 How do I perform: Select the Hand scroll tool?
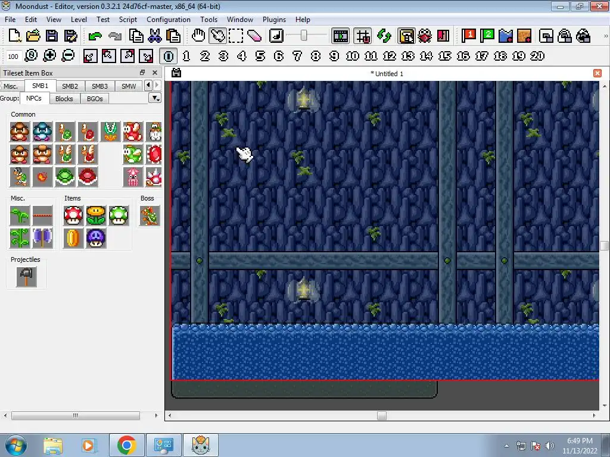pyautogui.click(x=198, y=36)
